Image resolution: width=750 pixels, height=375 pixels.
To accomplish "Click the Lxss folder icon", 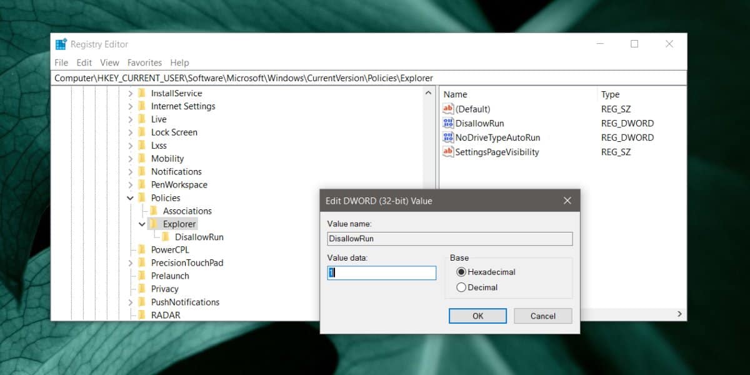I will [x=142, y=146].
